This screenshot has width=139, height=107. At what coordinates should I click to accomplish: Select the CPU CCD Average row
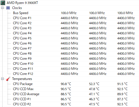[x=69, y=94]
